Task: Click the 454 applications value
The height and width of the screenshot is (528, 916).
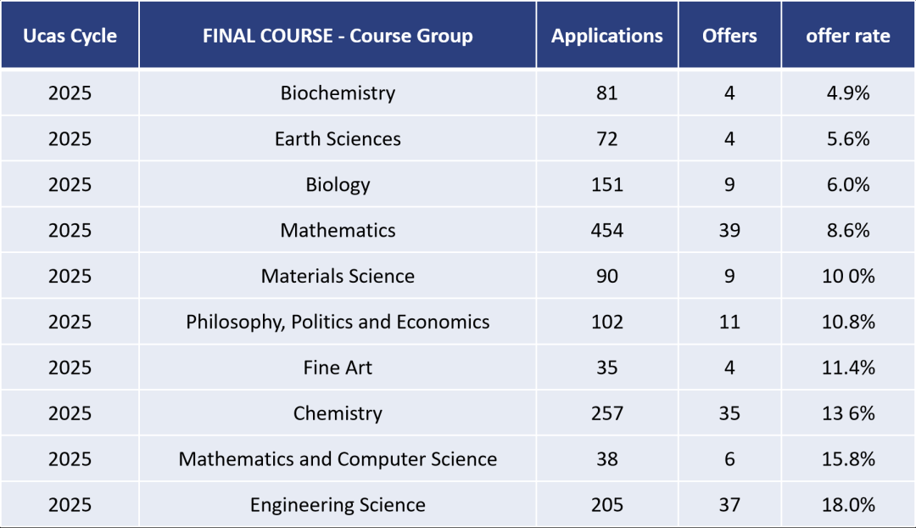Action: [607, 231]
